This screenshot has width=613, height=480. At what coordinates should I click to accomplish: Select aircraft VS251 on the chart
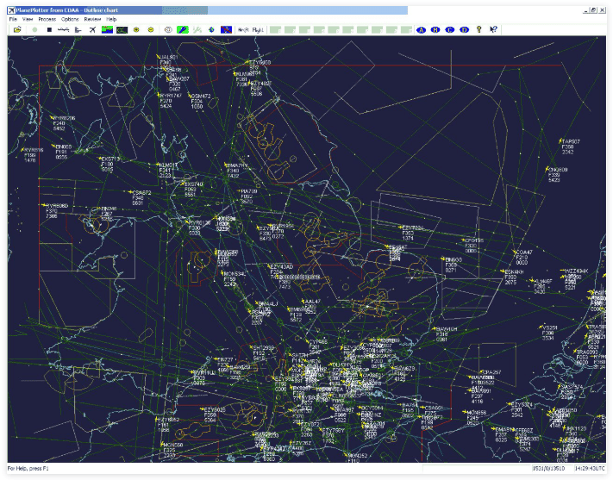pyautogui.click(x=550, y=327)
